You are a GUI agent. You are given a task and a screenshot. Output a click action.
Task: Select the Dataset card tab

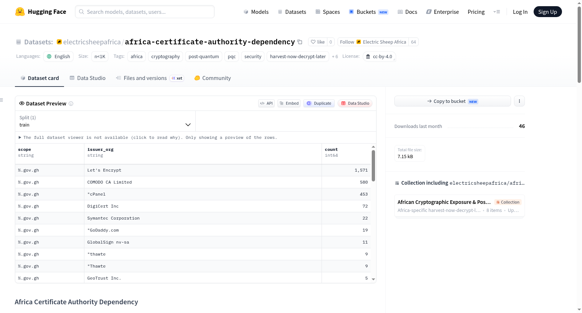[40, 78]
